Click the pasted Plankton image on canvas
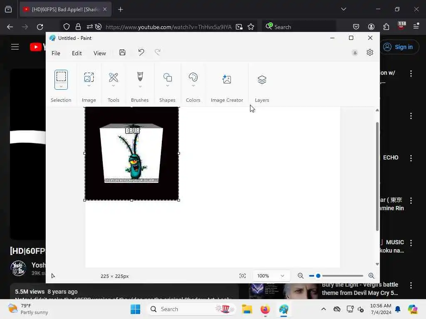 pyautogui.click(x=132, y=154)
